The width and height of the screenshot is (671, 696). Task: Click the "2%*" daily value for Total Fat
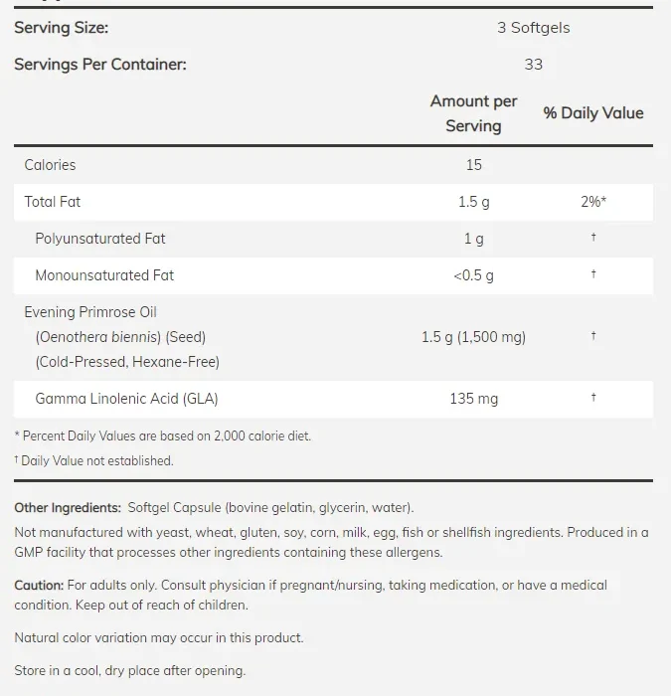(593, 202)
